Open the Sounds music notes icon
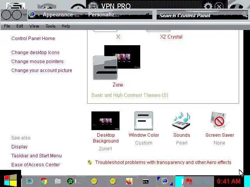This screenshot has width=250, height=187. [182, 121]
